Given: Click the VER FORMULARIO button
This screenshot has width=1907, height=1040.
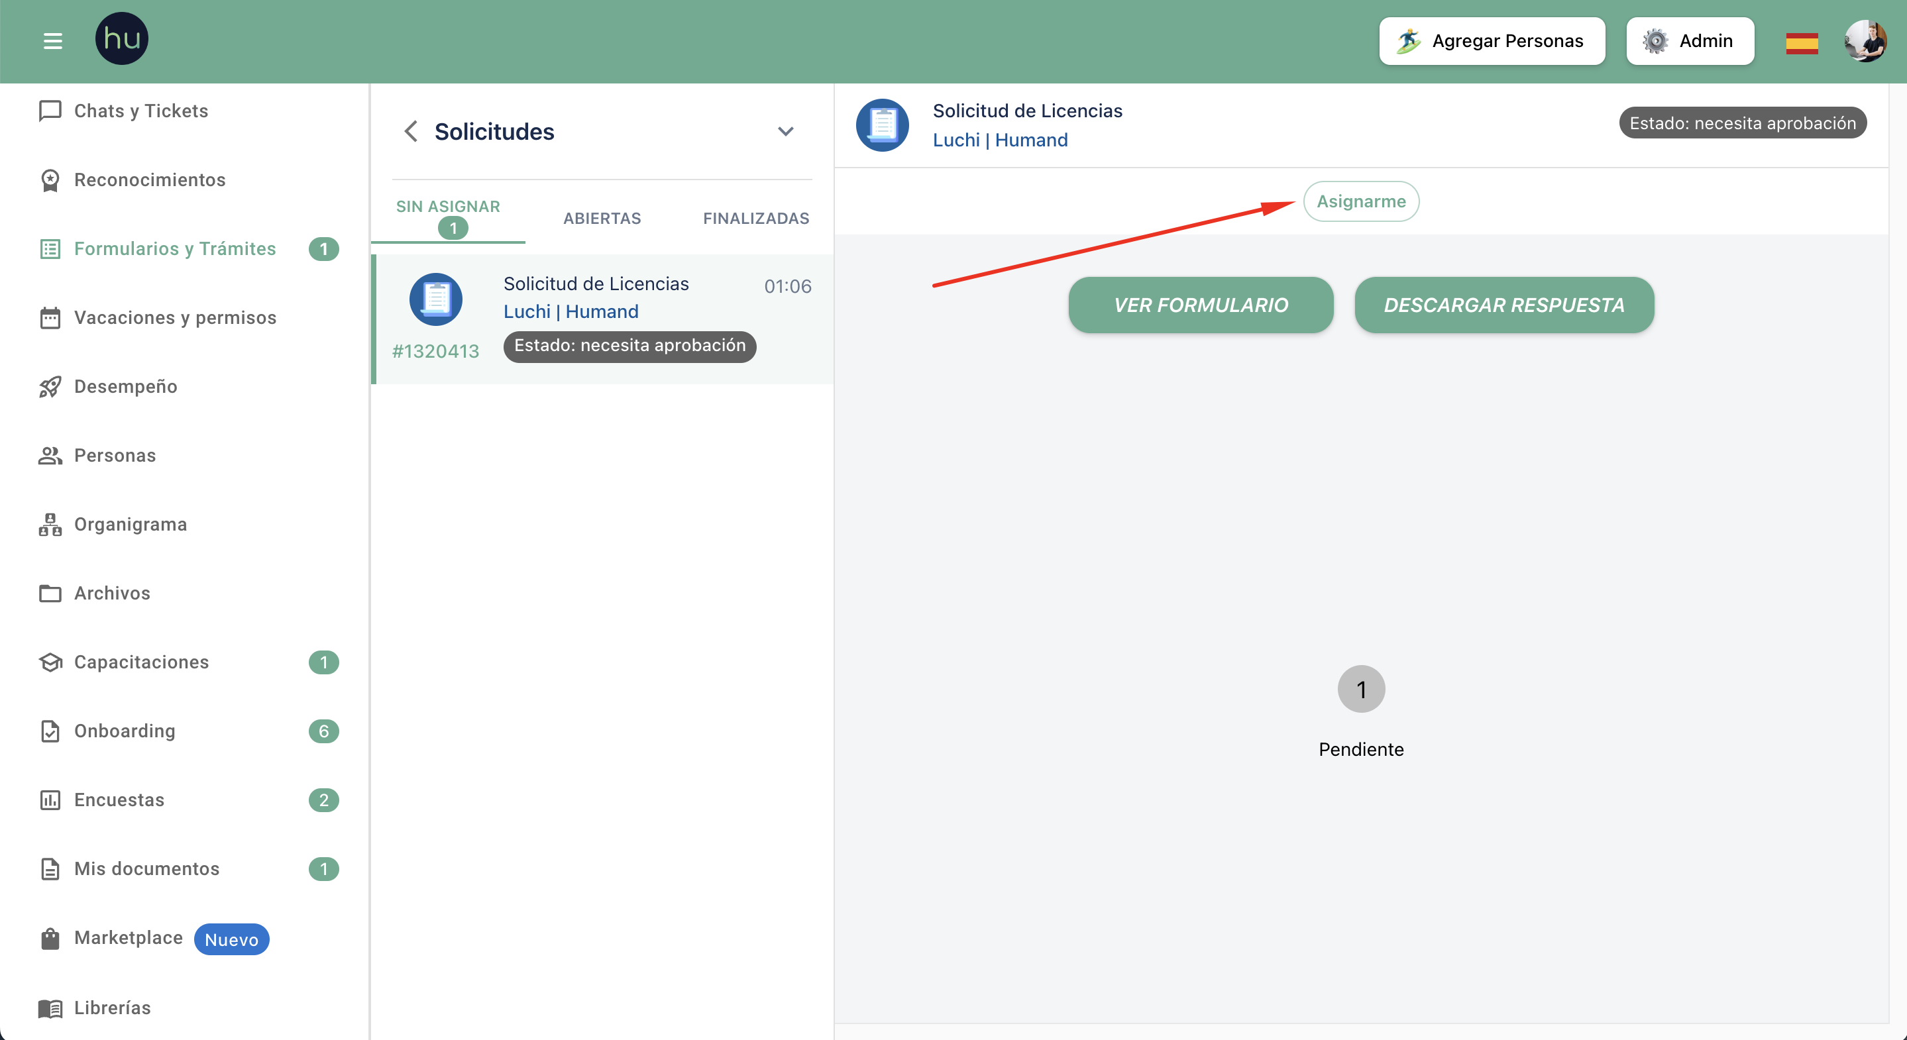Looking at the screenshot, I should [1200, 305].
